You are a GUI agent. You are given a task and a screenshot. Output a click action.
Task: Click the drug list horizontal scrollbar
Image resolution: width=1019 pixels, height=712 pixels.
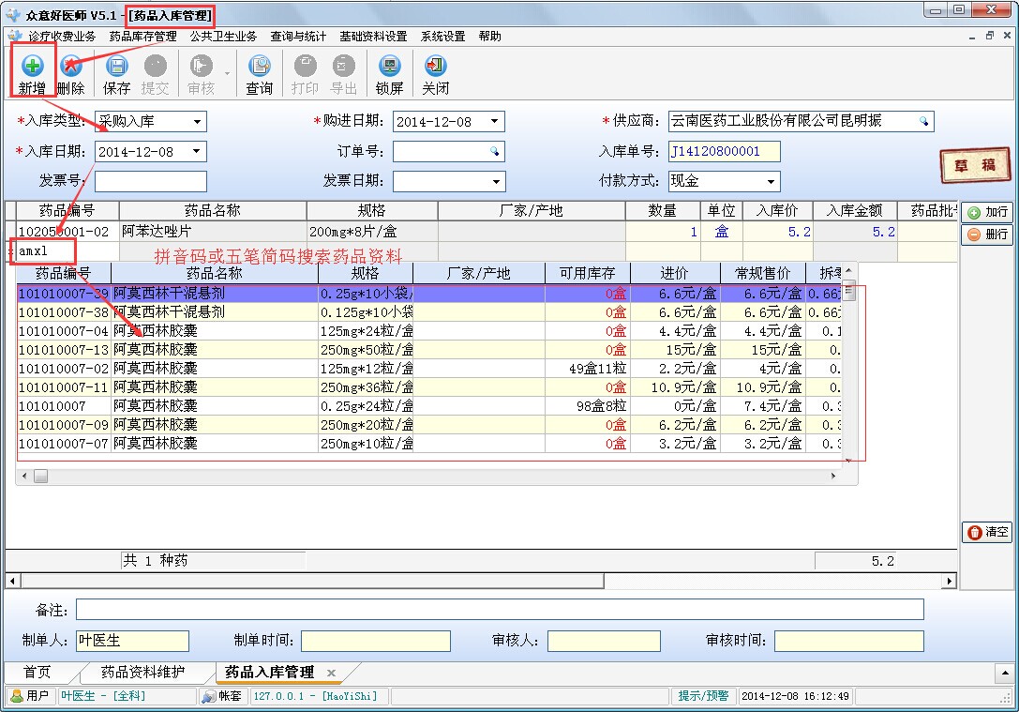coord(431,477)
